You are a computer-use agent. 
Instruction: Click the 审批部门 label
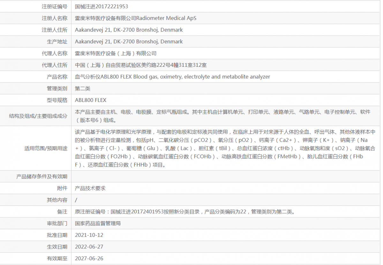pos(57,223)
